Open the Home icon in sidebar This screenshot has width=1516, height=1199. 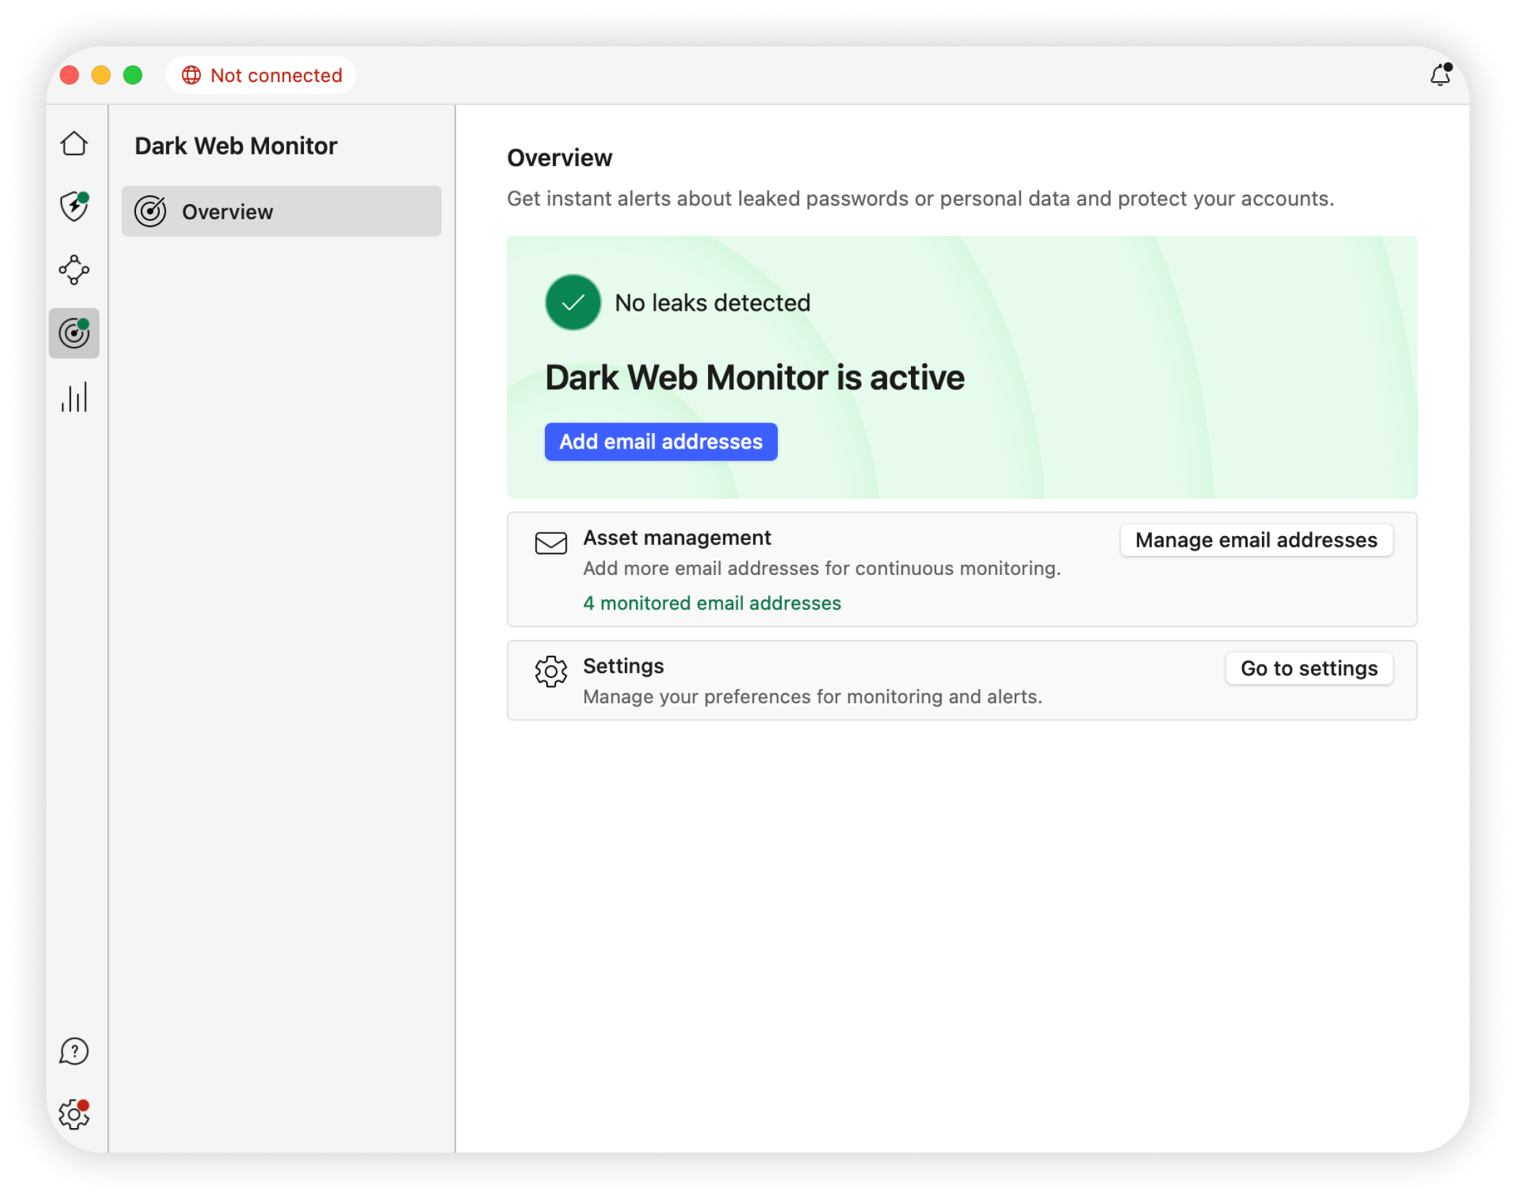[74, 144]
